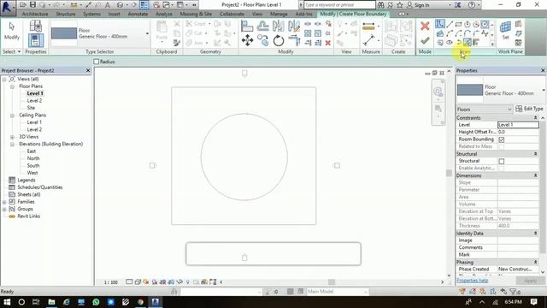
Task: Click the Floor type preview swatch in ribbon
Action: click(64, 33)
